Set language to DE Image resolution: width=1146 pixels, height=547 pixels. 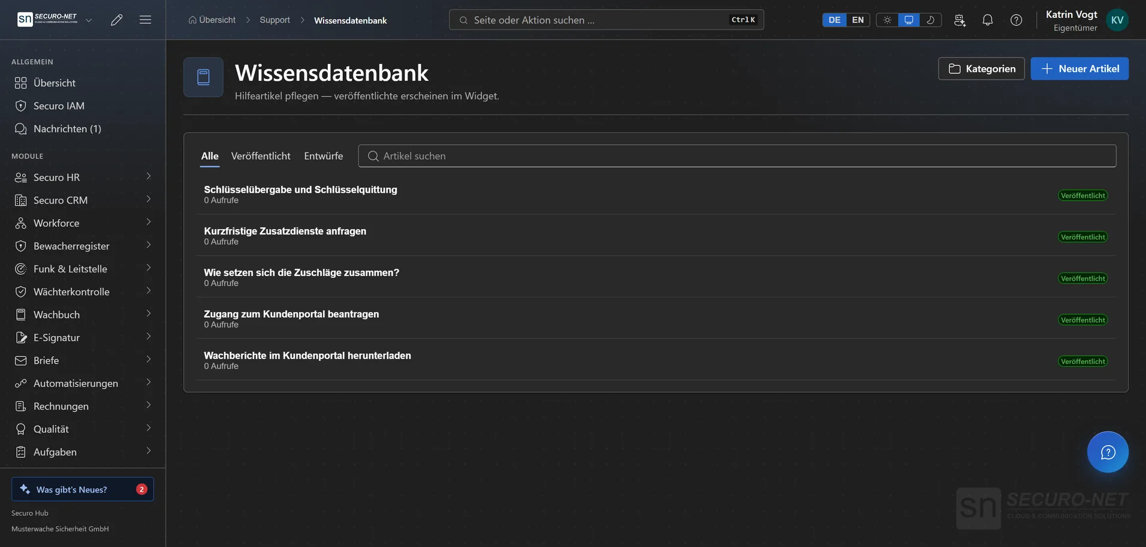(834, 20)
